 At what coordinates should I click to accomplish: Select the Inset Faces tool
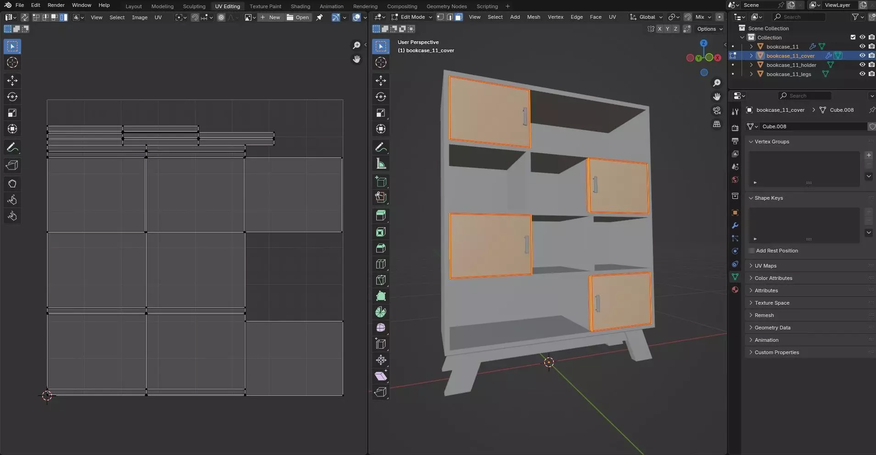pyautogui.click(x=381, y=232)
